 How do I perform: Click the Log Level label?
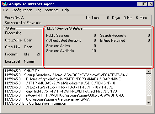click(13, 61)
